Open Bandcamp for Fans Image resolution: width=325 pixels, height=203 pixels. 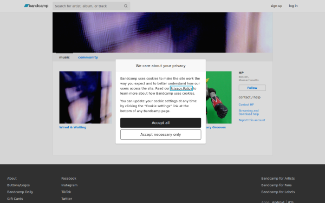[x=276, y=185]
